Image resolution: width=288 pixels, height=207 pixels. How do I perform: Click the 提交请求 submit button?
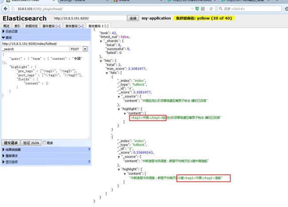(11, 143)
